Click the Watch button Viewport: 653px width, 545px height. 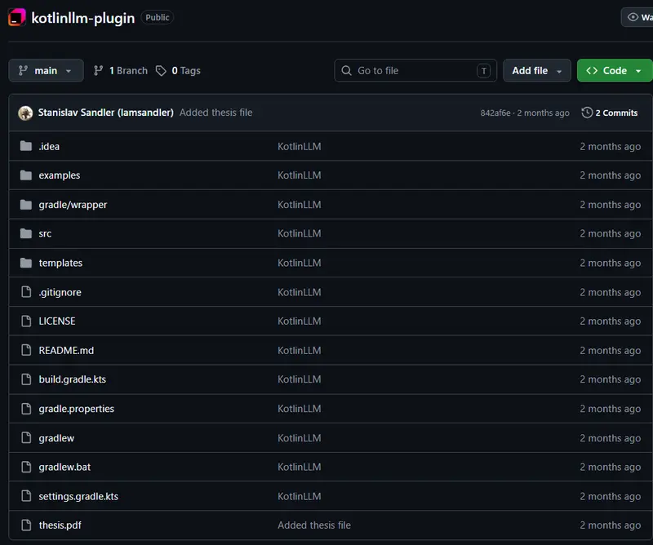(637, 17)
